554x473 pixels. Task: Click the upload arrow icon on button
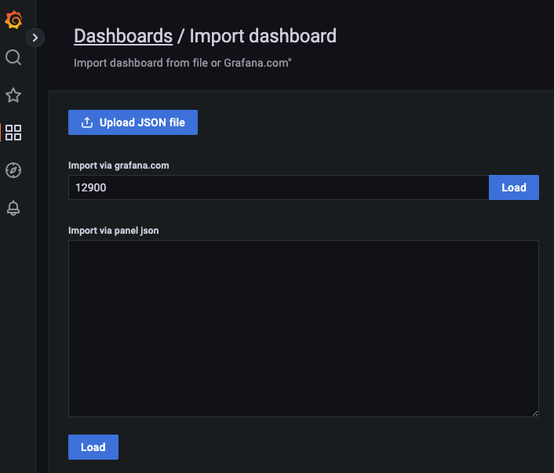coord(87,122)
